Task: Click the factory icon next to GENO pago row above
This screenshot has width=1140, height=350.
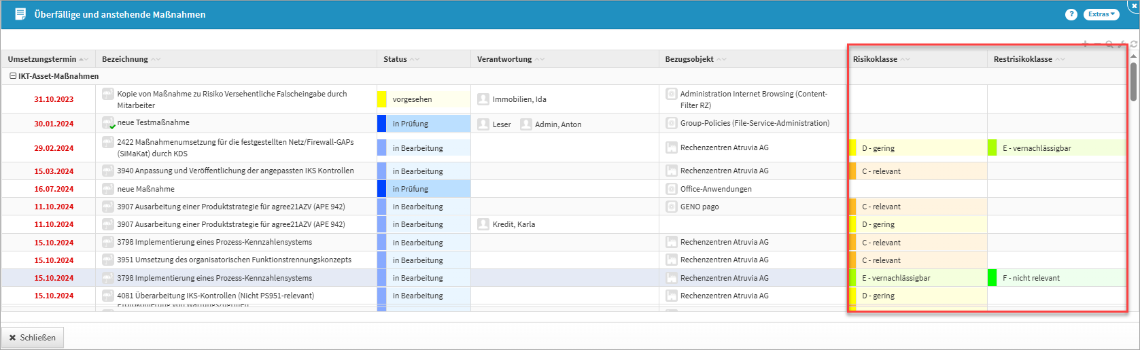Action: click(672, 171)
